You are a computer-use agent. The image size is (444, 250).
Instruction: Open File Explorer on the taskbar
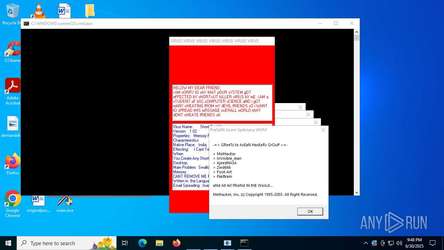coord(159,243)
